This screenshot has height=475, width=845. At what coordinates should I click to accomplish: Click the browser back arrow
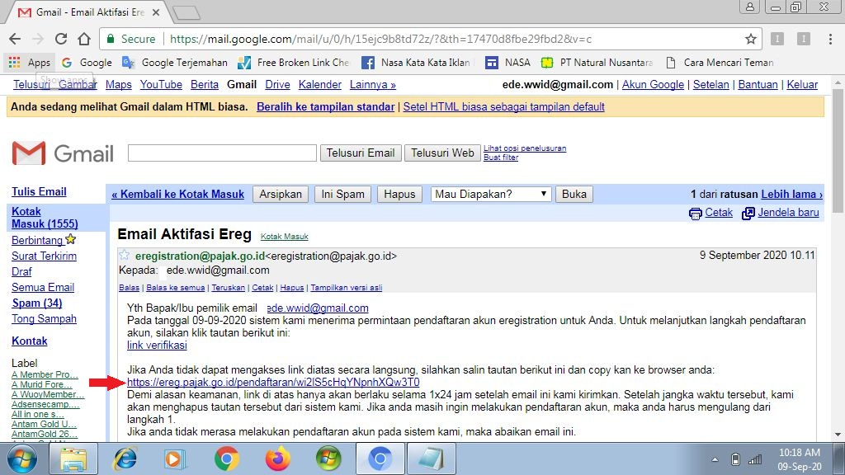pos(15,39)
